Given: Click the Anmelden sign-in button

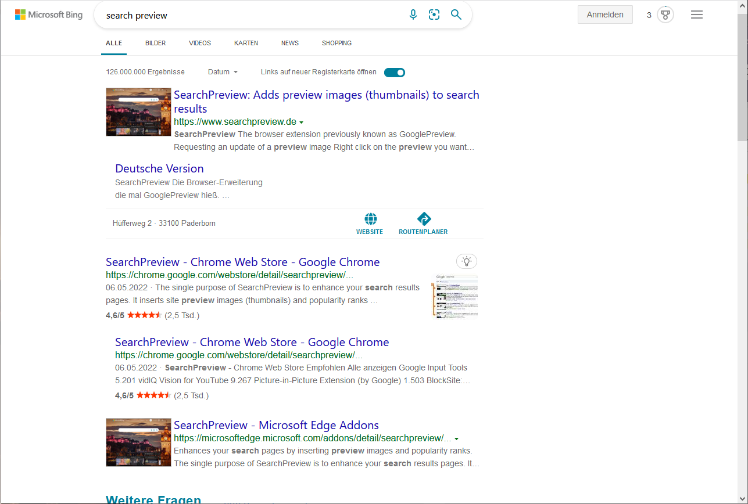Looking at the screenshot, I should 605,15.
